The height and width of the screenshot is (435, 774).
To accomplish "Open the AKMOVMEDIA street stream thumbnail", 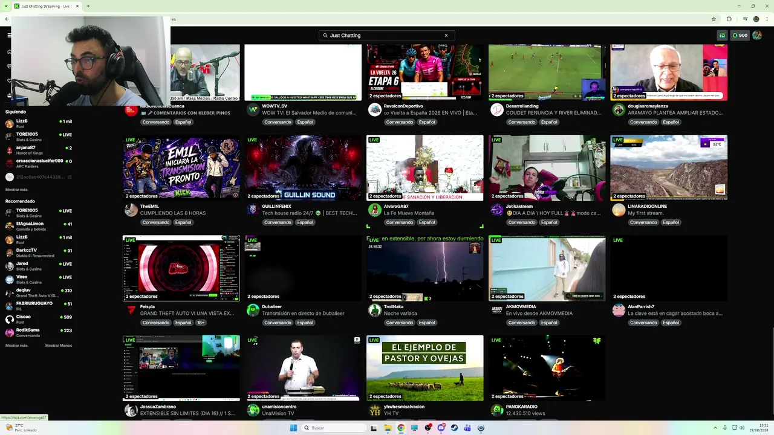I will click(x=547, y=268).
